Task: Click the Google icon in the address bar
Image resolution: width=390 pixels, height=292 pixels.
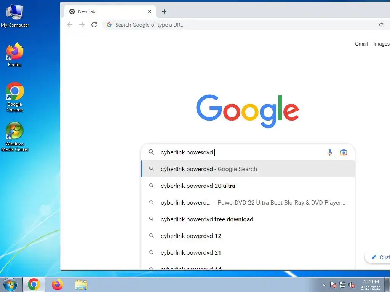Action: coord(109,25)
